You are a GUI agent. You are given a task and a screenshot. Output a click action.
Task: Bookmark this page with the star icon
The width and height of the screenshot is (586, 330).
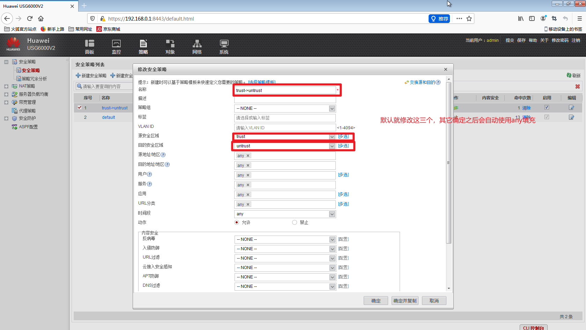tap(469, 18)
